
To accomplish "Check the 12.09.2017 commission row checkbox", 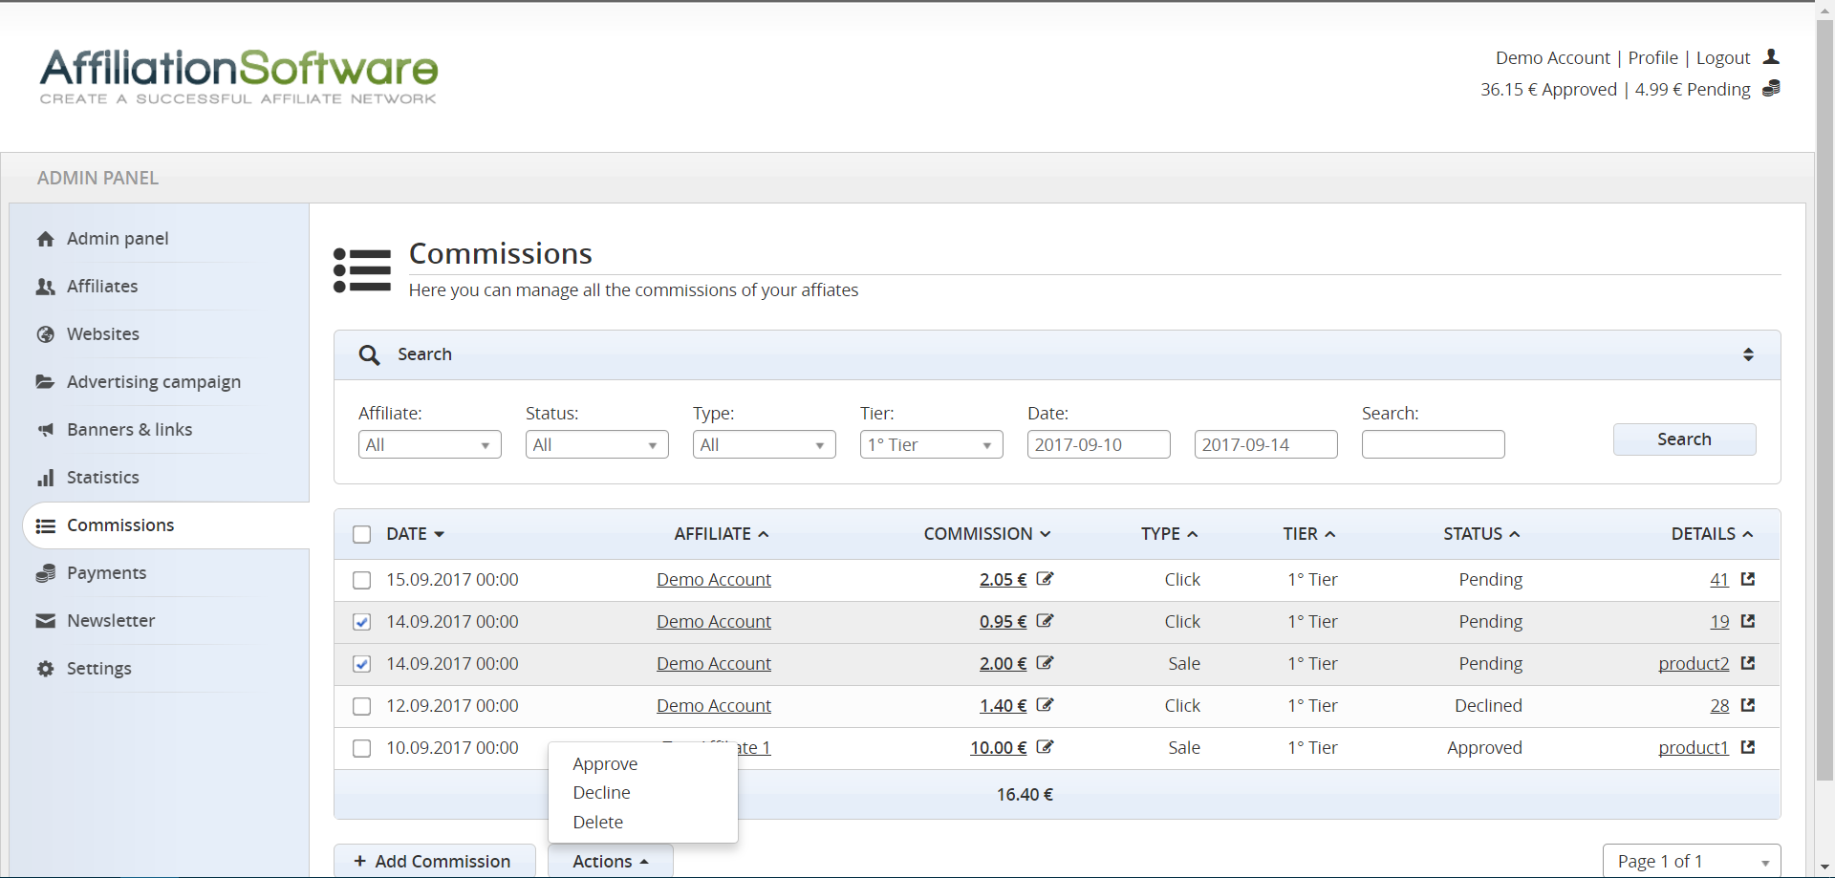I will [x=361, y=706].
